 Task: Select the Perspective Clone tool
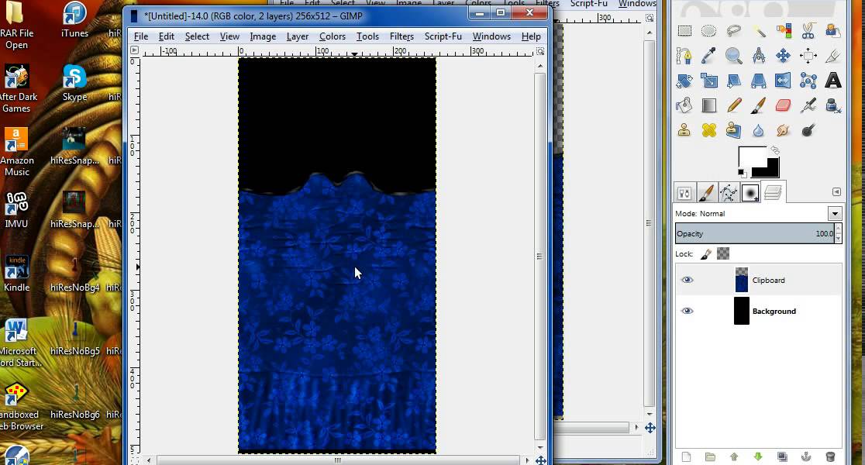pos(734,130)
